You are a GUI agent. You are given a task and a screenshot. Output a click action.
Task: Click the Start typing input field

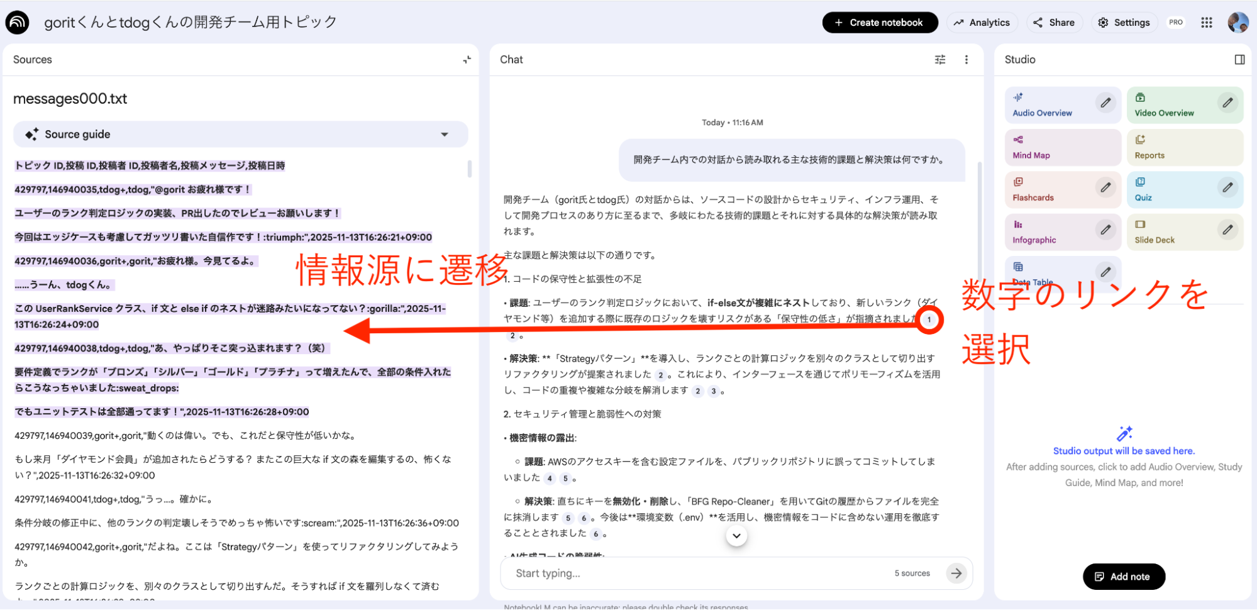coord(692,573)
